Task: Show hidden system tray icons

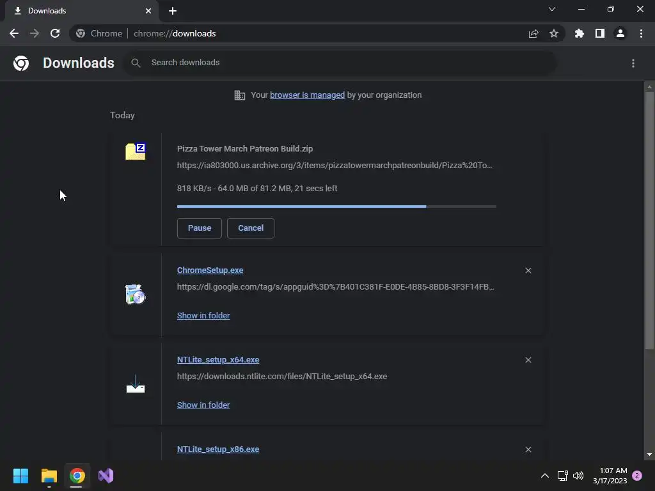Action: pyautogui.click(x=545, y=476)
